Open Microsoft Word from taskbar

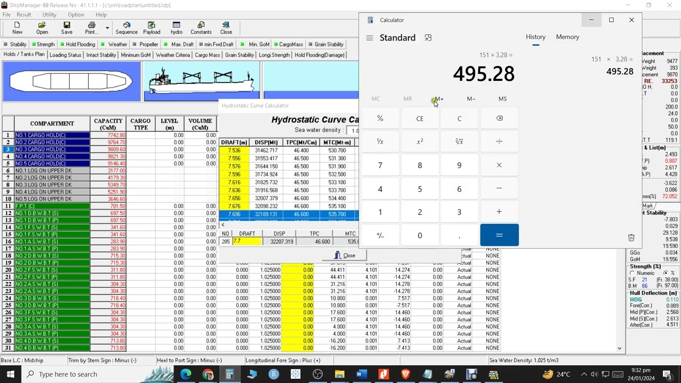(x=361, y=374)
